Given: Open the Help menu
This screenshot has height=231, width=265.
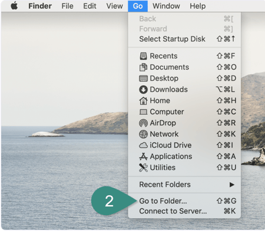Looking at the screenshot, I should coord(198,6).
